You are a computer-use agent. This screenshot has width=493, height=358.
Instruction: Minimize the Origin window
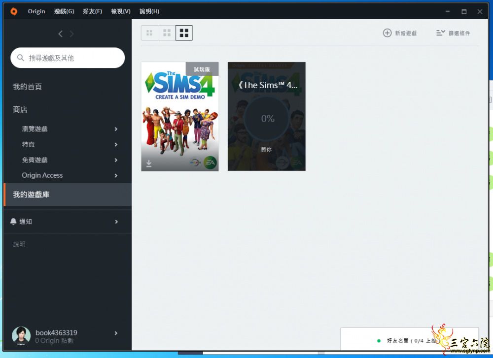click(x=448, y=11)
